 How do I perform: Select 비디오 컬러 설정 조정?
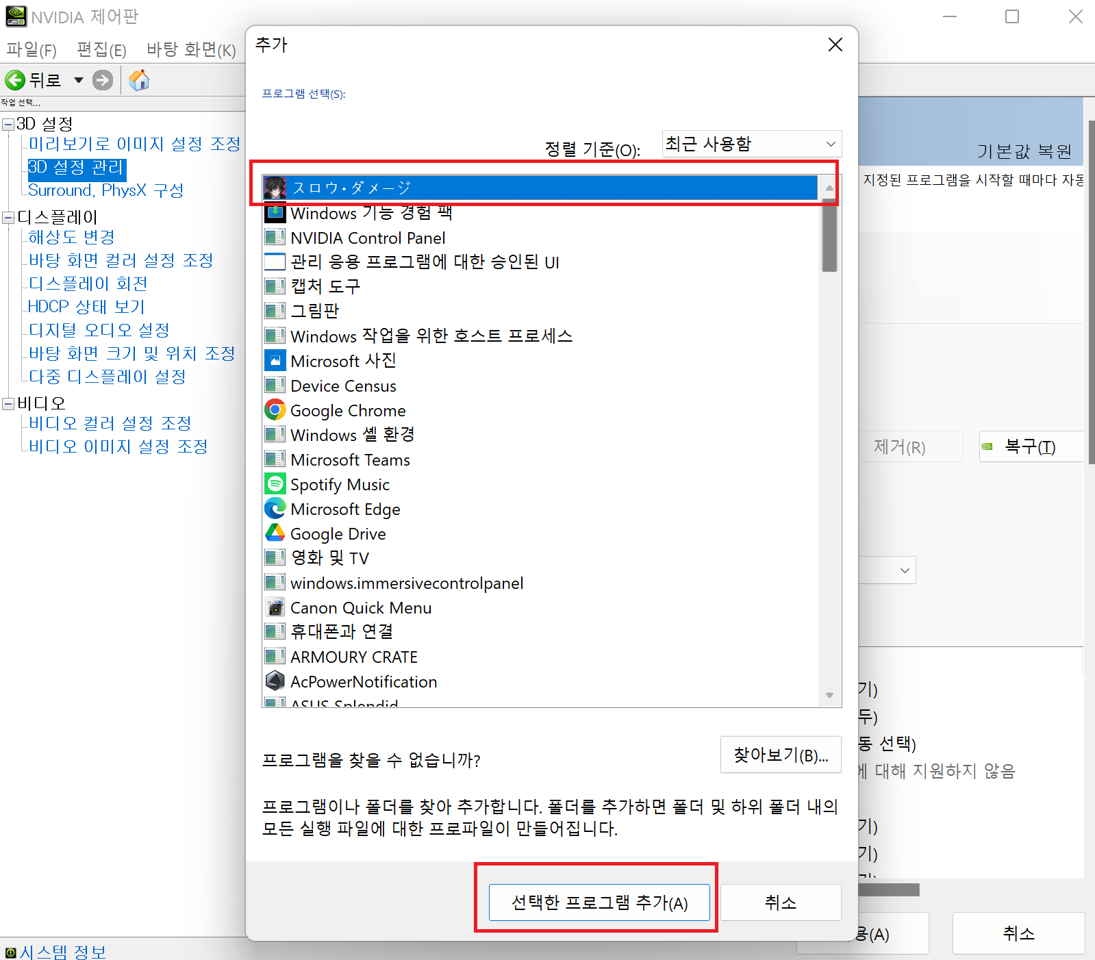110,423
